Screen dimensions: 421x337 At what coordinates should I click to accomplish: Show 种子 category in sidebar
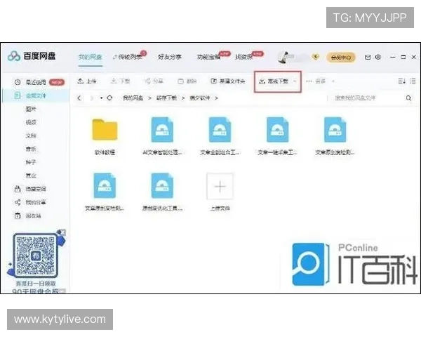[31, 162]
